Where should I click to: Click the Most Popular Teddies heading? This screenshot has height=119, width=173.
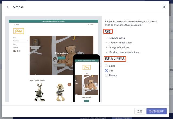click(x=37, y=80)
